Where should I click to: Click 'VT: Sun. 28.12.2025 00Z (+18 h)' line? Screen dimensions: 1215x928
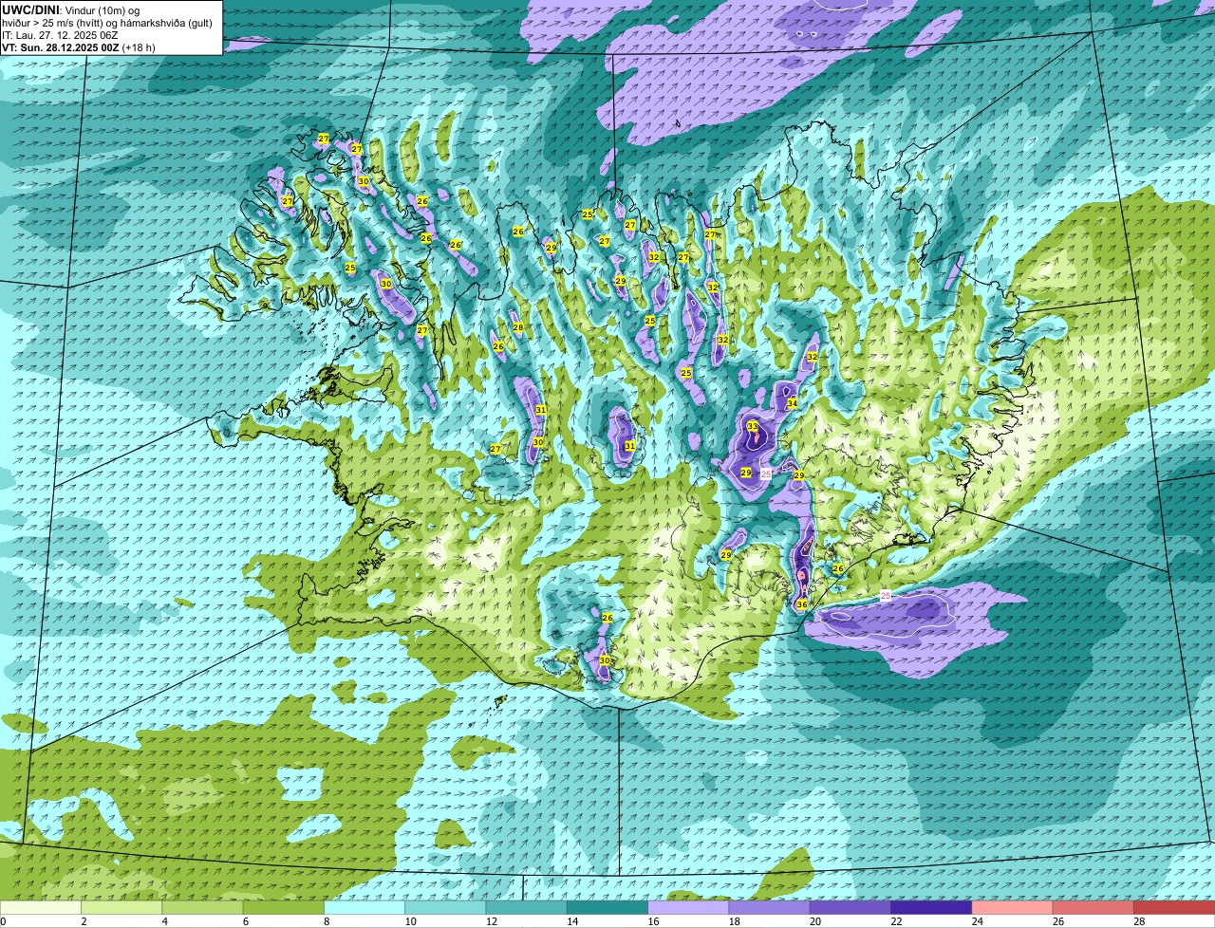click(79, 47)
